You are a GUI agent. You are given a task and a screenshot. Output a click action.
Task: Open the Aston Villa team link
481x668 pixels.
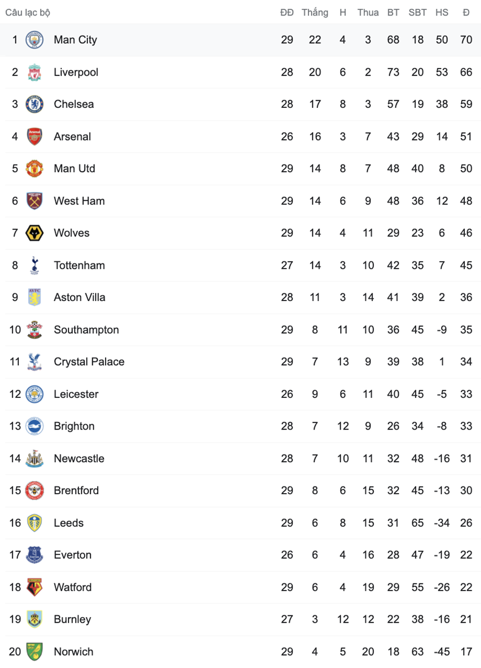(x=80, y=297)
